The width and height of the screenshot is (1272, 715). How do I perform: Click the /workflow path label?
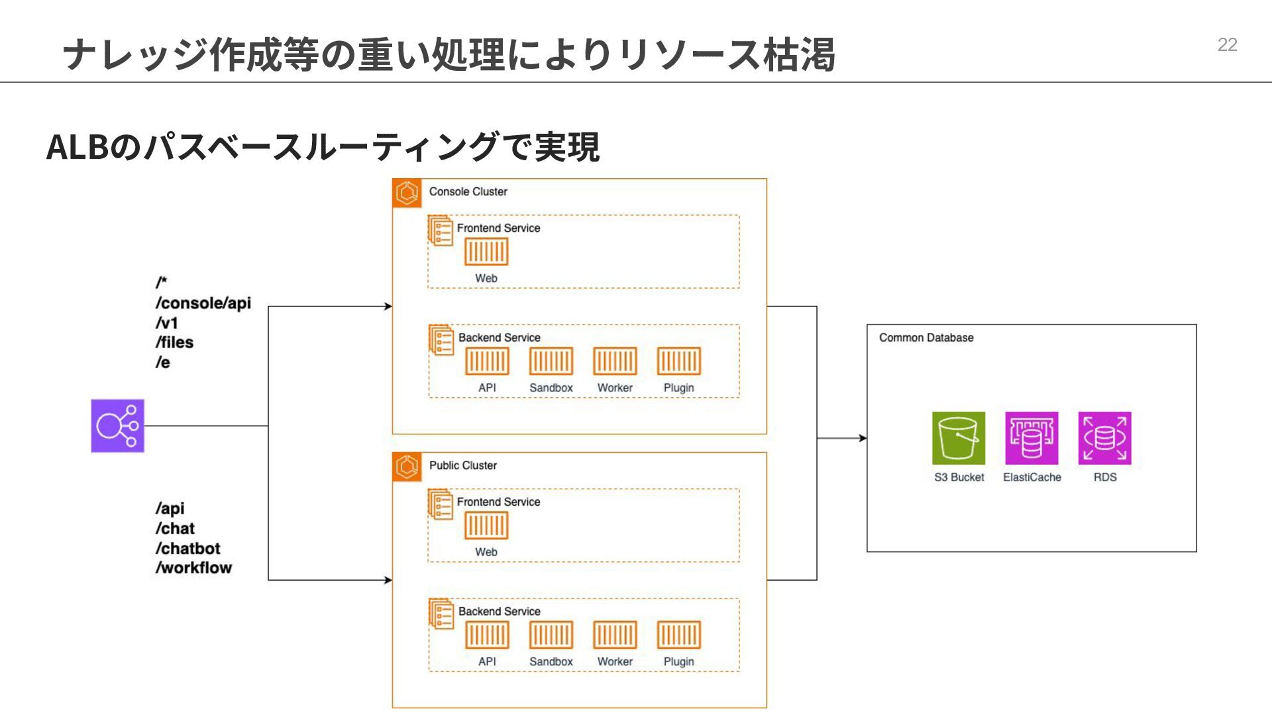coord(193,568)
